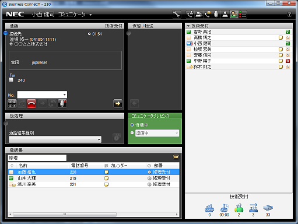Select 松坂 宏美 in agent list
Screen dimensions: 298x224
[239, 50]
